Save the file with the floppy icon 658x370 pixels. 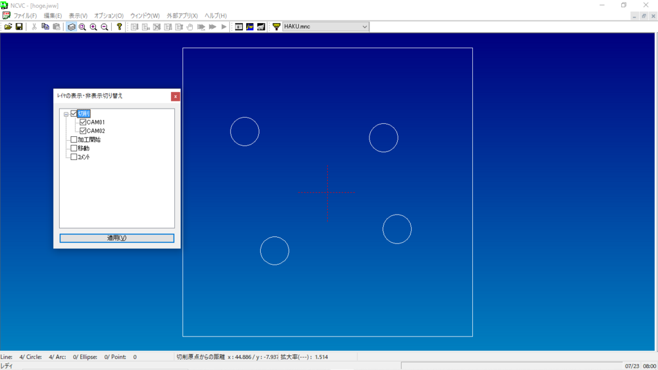pyautogui.click(x=19, y=26)
